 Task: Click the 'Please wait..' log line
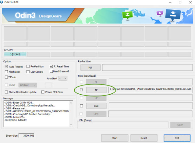click(16, 108)
